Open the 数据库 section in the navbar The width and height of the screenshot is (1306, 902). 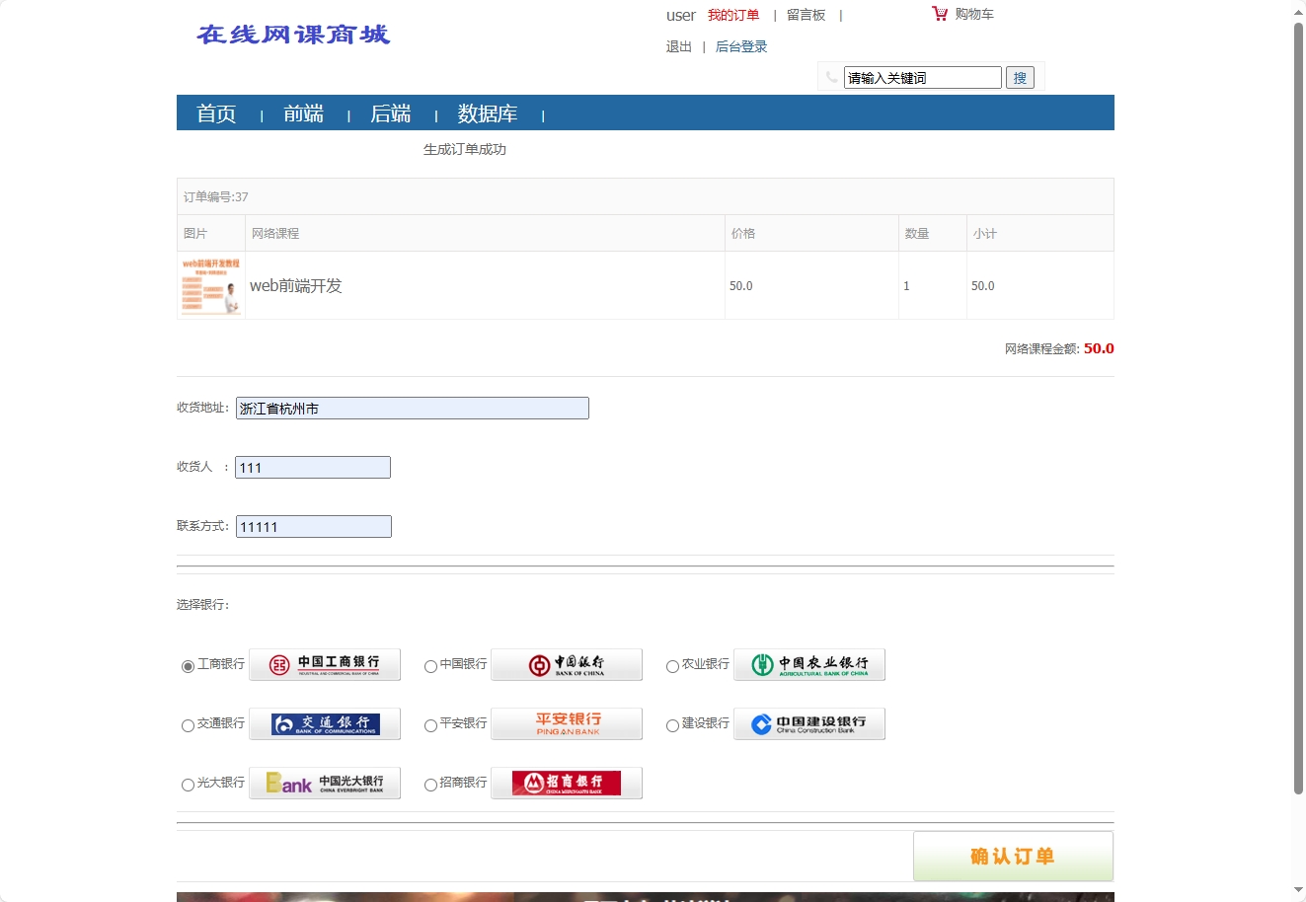[x=489, y=113]
